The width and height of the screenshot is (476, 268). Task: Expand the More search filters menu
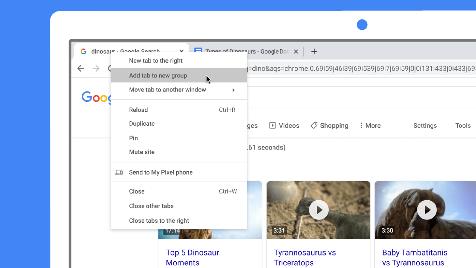pos(370,126)
